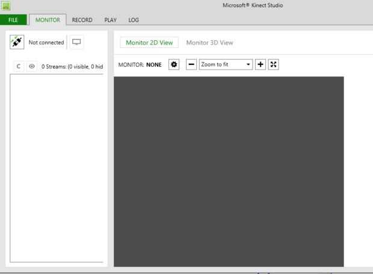The width and height of the screenshot is (373, 274).
Task: Click the Not connected status text
Action: click(46, 42)
